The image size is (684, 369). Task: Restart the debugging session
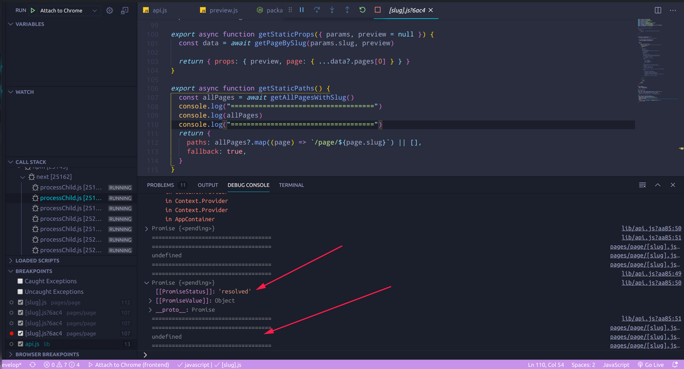click(x=362, y=10)
